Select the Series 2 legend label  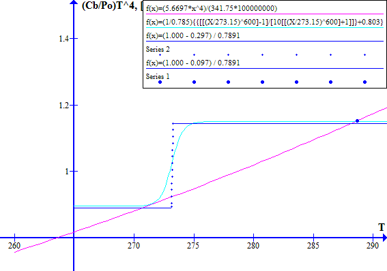coord(158,49)
